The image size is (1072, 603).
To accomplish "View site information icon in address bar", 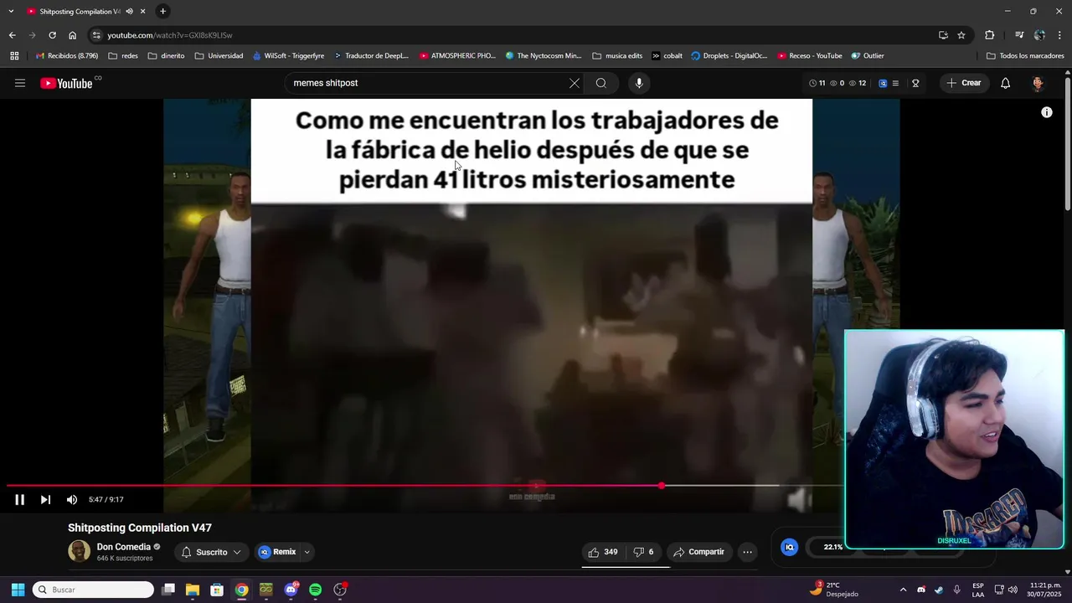I will (96, 35).
